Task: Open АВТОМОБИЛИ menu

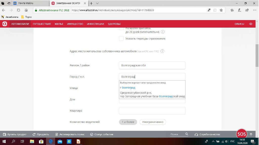Action: coord(20,24)
